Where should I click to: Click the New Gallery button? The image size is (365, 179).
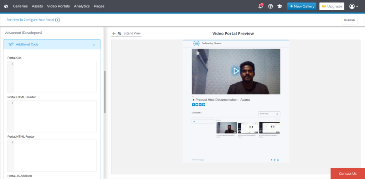[x=302, y=6]
